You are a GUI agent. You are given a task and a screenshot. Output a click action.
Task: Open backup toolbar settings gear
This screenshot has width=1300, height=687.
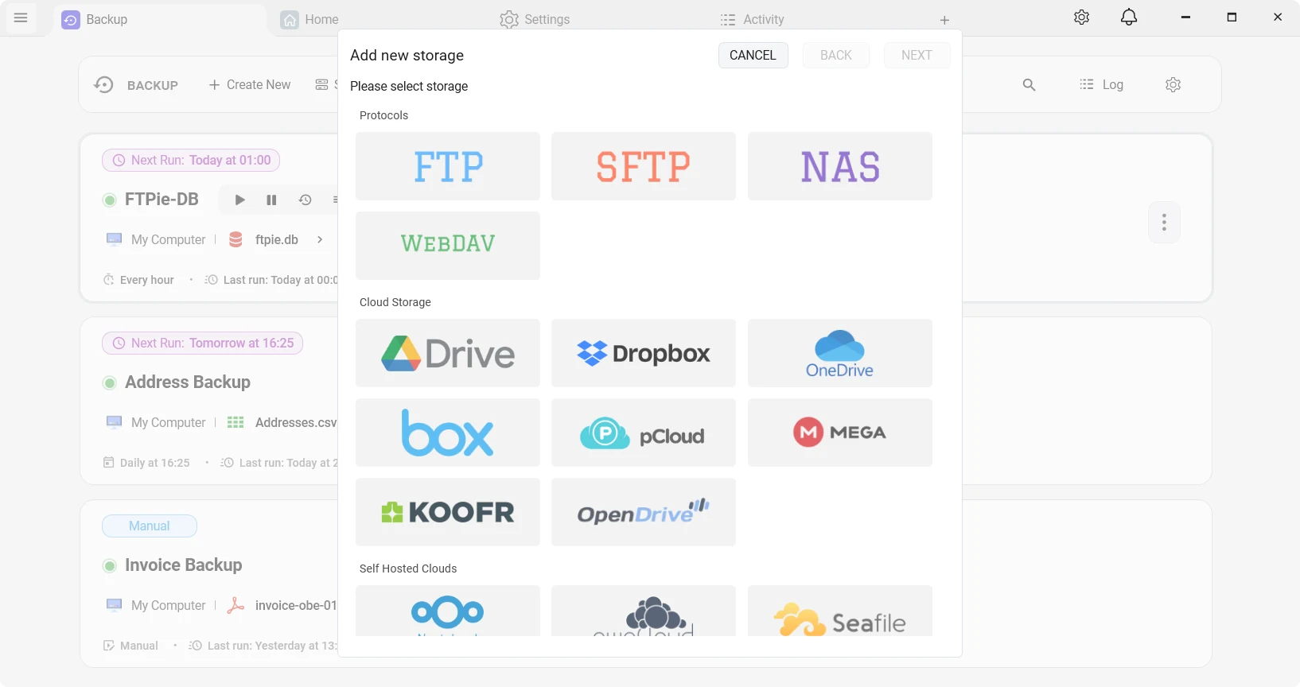(1173, 84)
